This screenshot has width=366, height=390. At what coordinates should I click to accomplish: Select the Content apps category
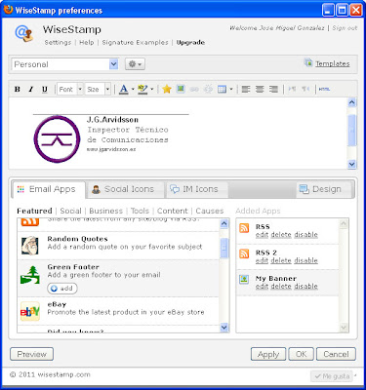(x=173, y=211)
